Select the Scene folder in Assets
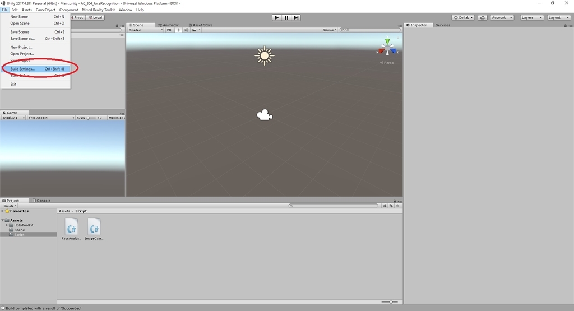Screen dimensions: 574x311 point(20,230)
